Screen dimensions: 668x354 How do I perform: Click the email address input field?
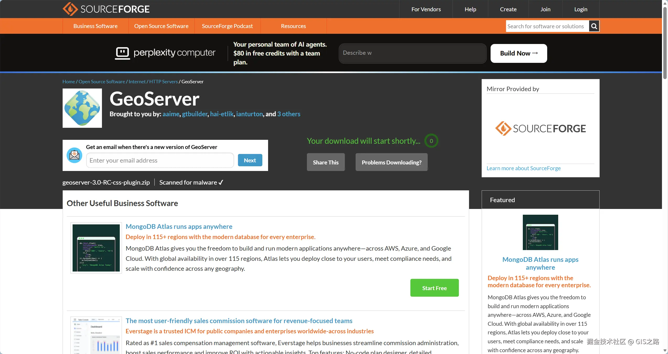coord(160,161)
